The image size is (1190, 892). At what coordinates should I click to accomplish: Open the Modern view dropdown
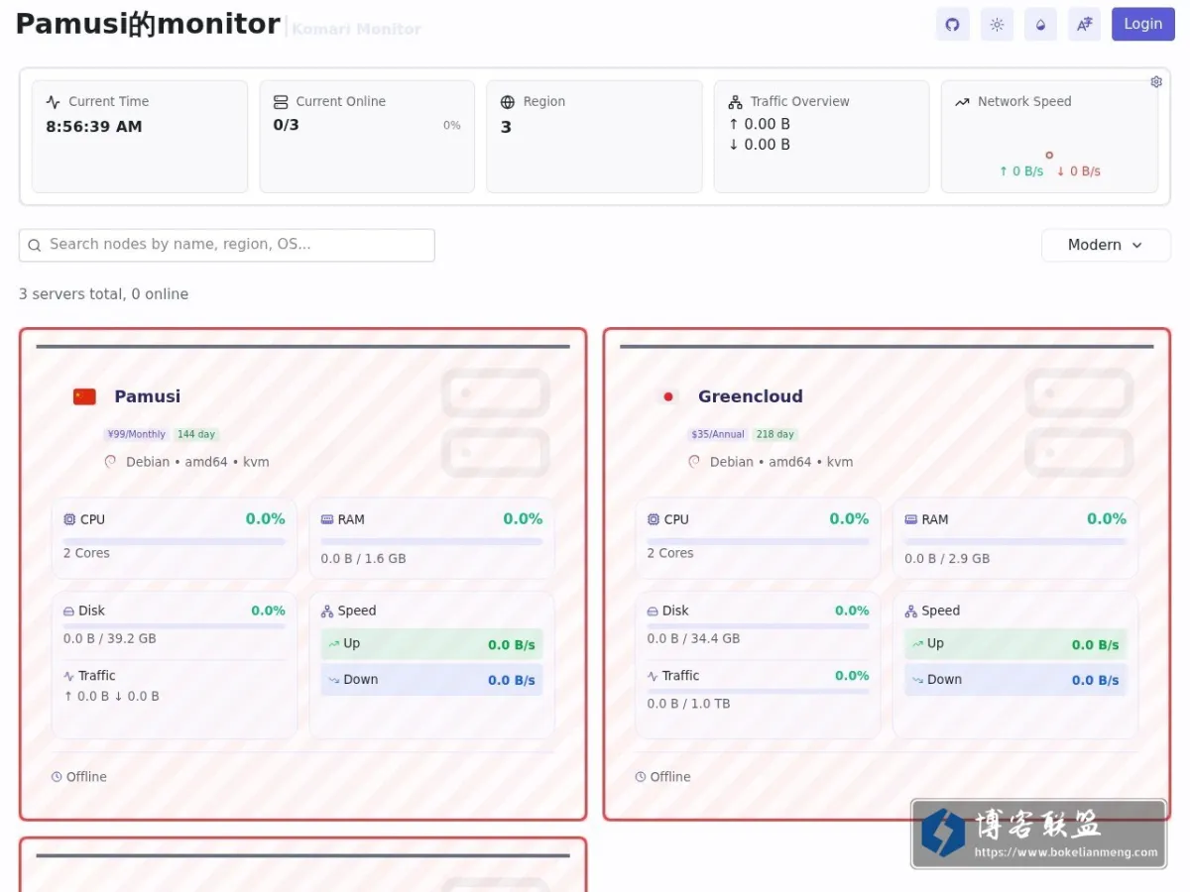click(x=1106, y=245)
